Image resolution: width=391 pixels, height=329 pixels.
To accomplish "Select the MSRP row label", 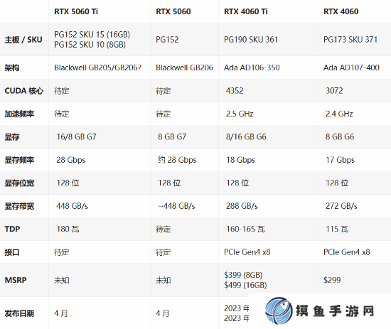I will tap(16, 280).
